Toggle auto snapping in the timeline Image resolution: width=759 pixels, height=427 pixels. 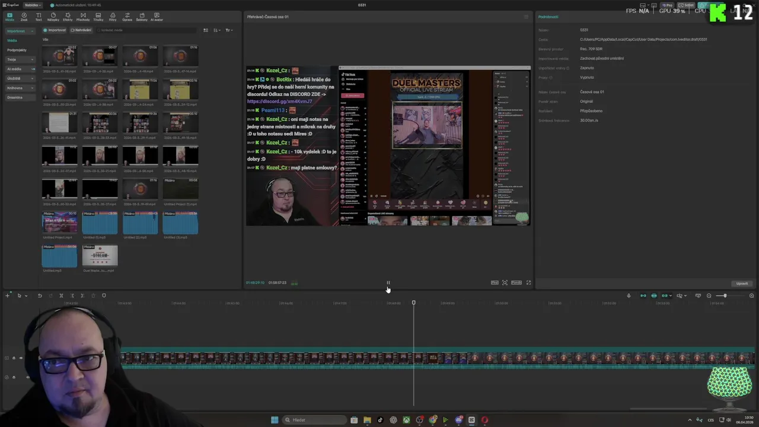tap(654, 295)
